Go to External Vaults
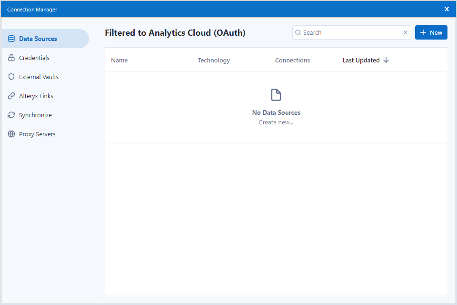 [x=45, y=77]
